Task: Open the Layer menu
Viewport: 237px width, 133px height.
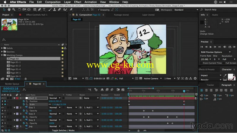Action: click(67, 2)
